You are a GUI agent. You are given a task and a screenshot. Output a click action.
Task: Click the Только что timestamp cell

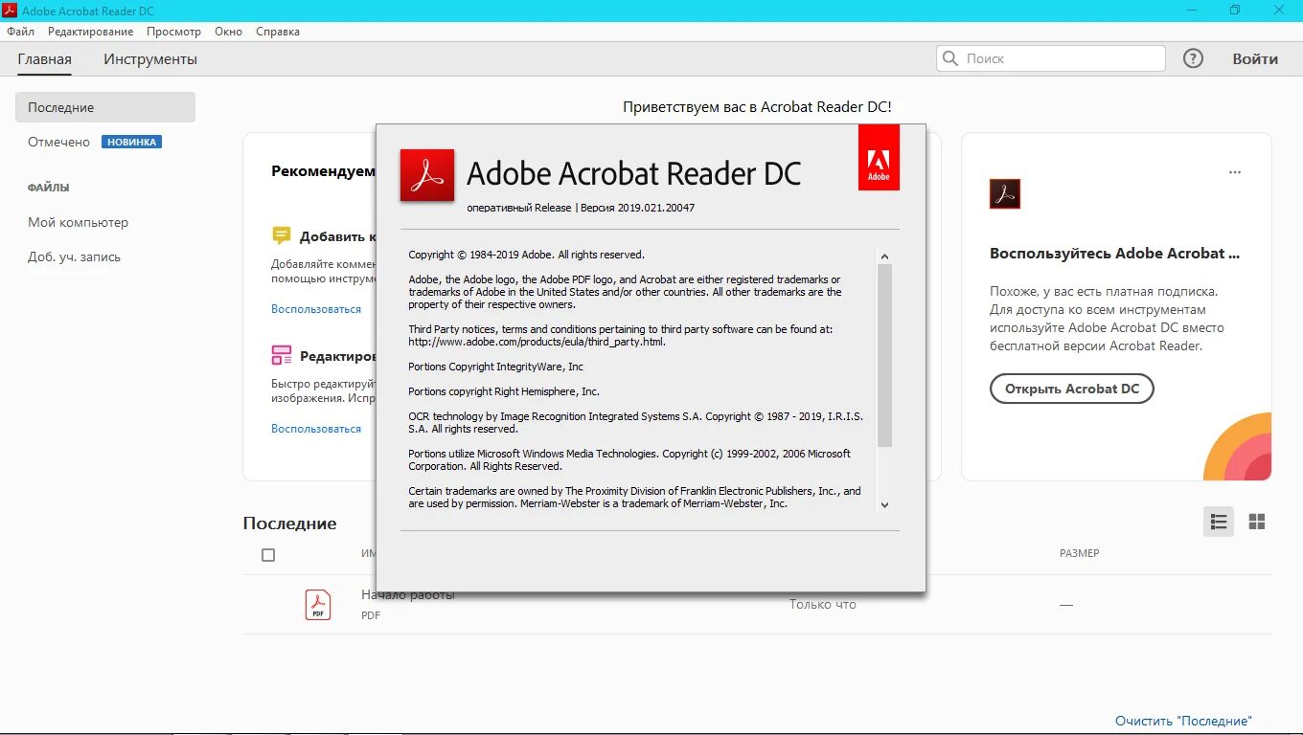click(x=823, y=604)
